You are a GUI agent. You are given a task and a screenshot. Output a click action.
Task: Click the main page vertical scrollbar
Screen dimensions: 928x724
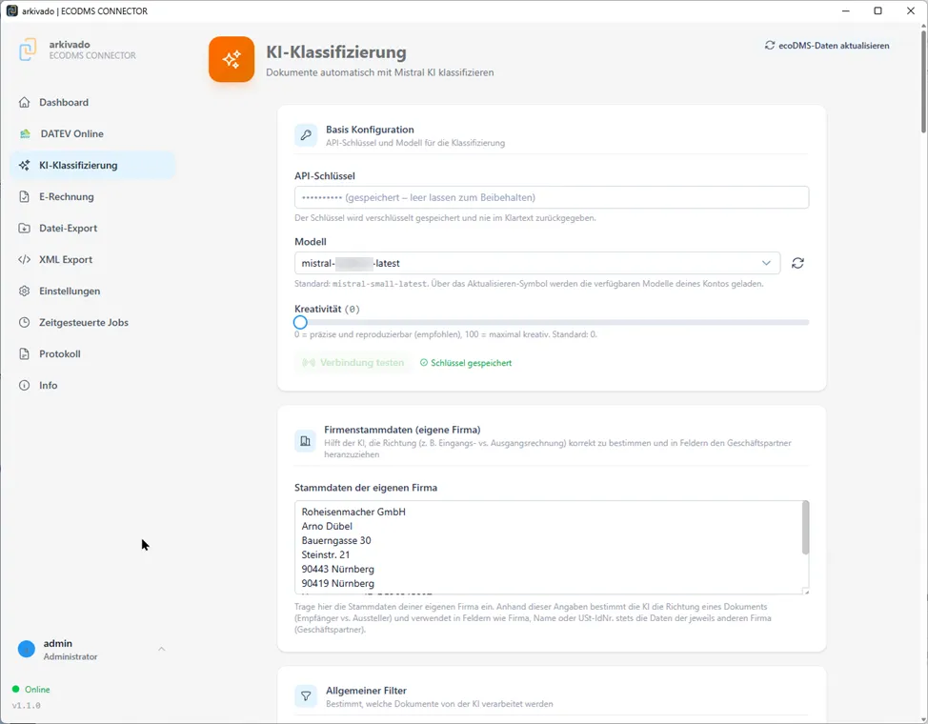tap(924, 83)
